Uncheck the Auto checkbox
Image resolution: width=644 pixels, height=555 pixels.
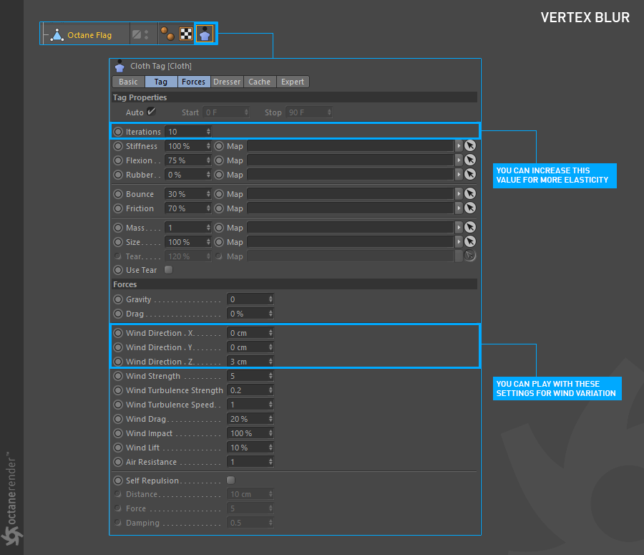[x=152, y=112]
